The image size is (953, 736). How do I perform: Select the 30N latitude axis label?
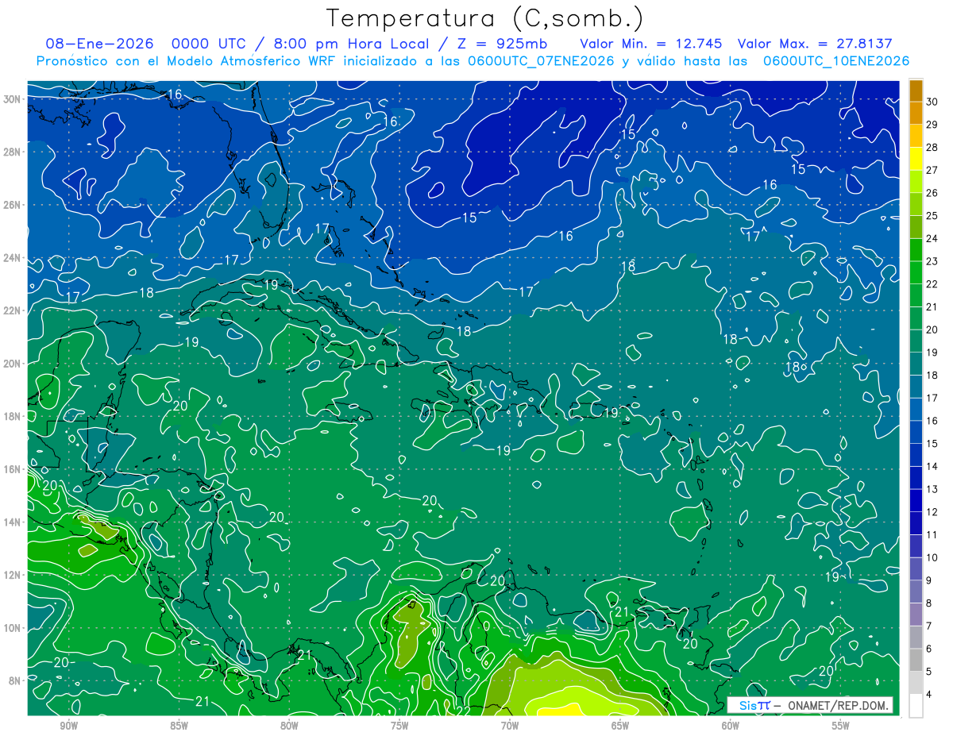[14, 98]
